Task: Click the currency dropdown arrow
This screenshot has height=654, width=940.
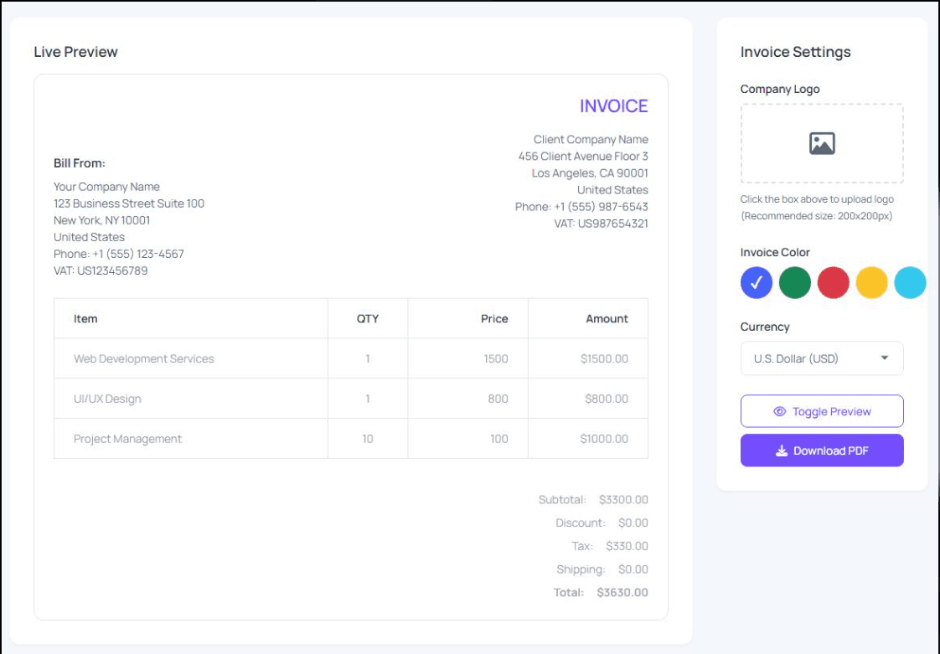Action: pyautogui.click(x=884, y=358)
